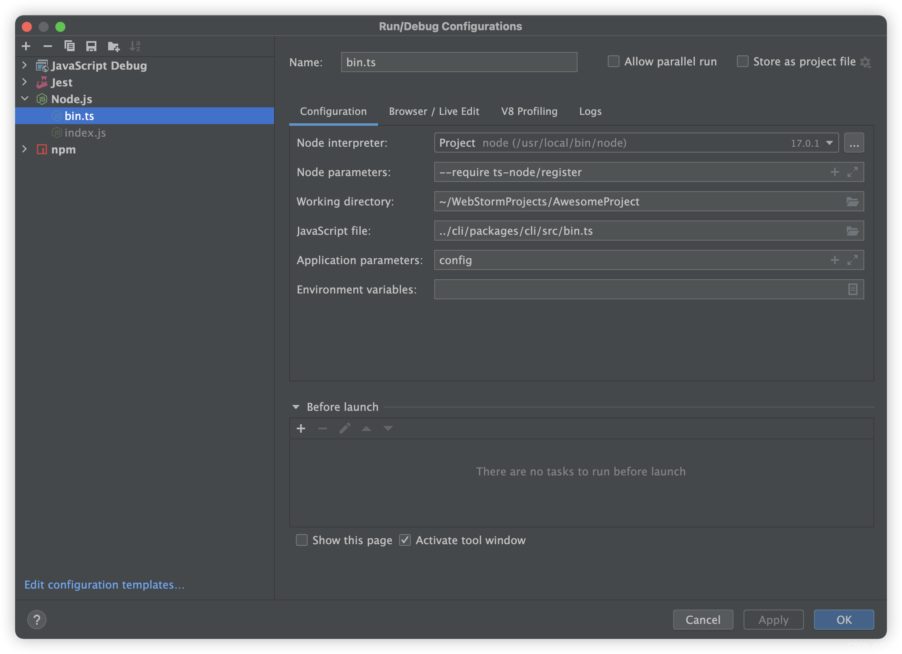Collapse the Before launch section
This screenshot has height=654, width=902.
[x=296, y=407]
